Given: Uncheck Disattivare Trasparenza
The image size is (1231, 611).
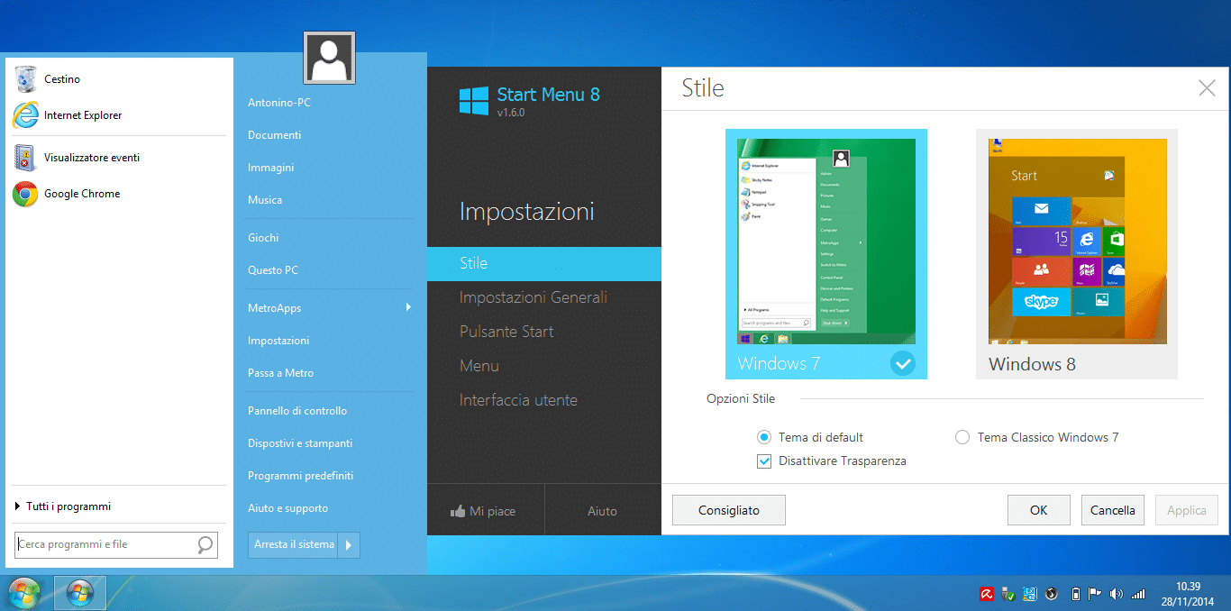Looking at the screenshot, I should click(x=764, y=461).
